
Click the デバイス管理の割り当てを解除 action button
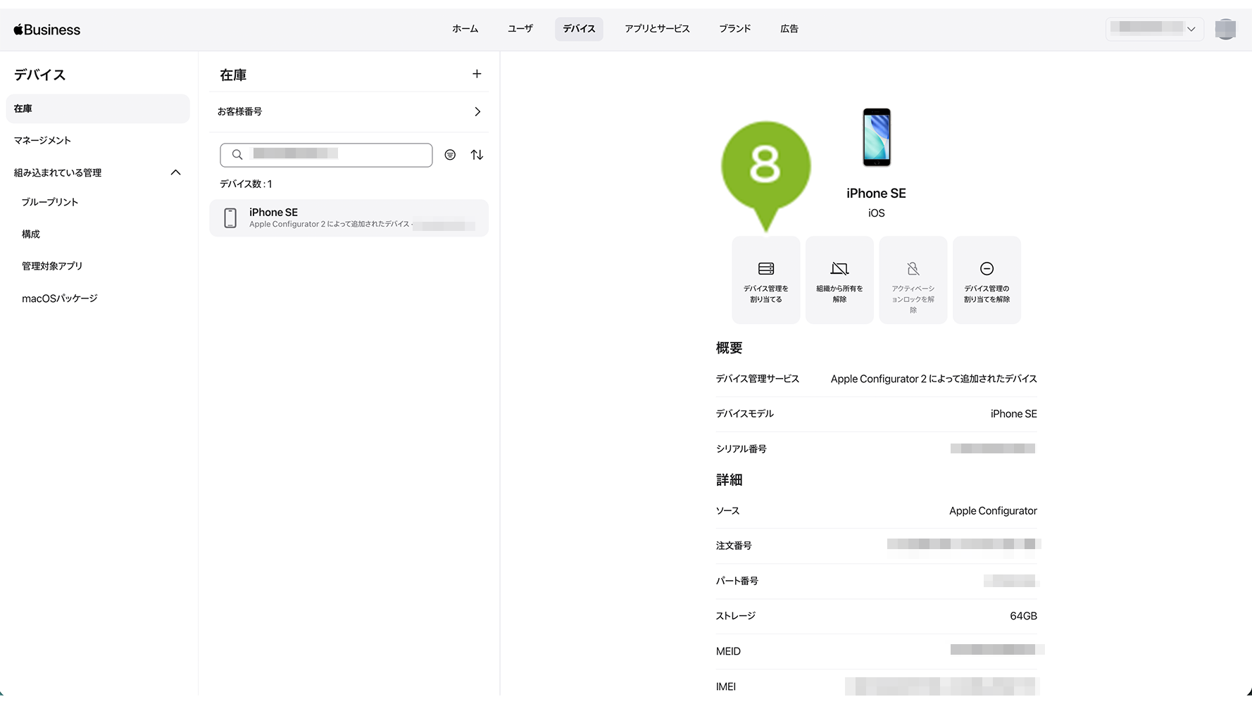pos(987,280)
